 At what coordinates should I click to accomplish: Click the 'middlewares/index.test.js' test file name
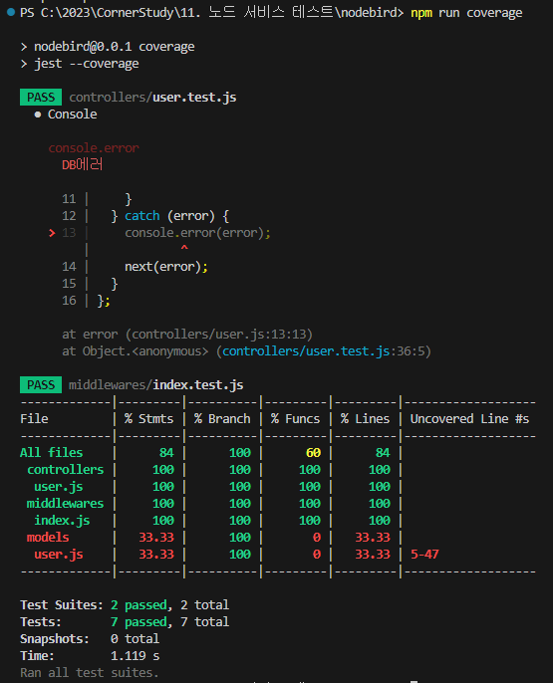point(156,385)
